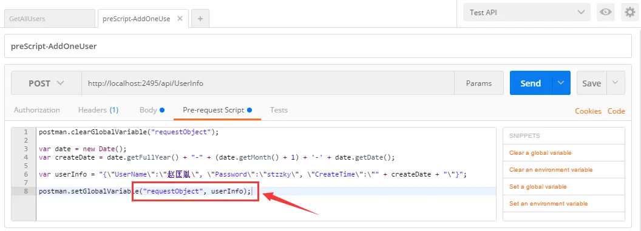Open the Params editor
641x231 pixels.
479,83
